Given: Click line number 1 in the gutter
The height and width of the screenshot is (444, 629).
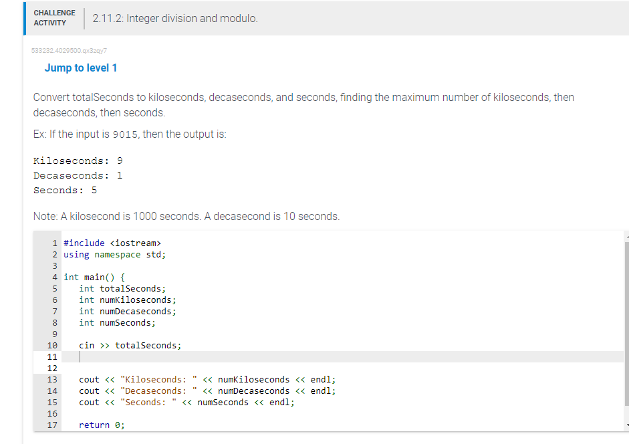Looking at the screenshot, I should point(54,243).
